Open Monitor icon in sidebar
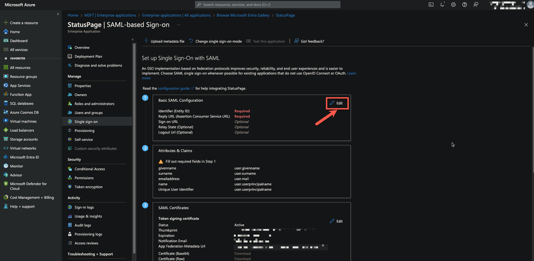The width and height of the screenshot is (534, 261). (5, 166)
